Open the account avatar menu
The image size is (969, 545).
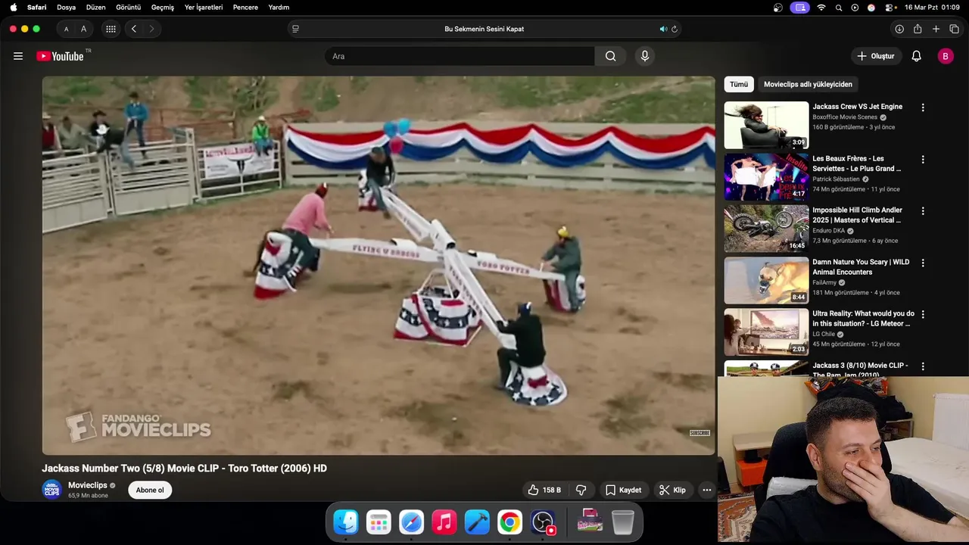[x=945, y=56]
